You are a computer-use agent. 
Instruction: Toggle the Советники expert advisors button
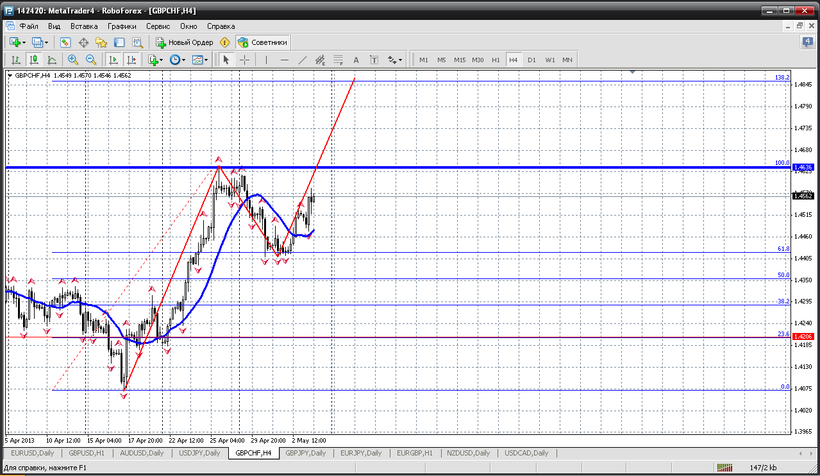[x=263, y=42]
